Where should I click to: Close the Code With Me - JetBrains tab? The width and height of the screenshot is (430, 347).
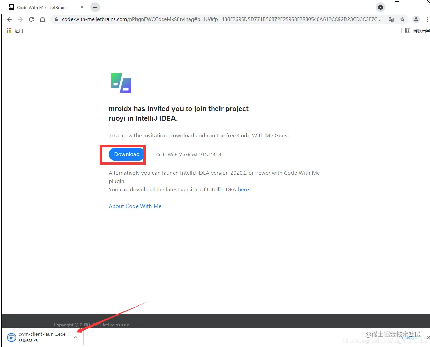(x=82, y=7)
